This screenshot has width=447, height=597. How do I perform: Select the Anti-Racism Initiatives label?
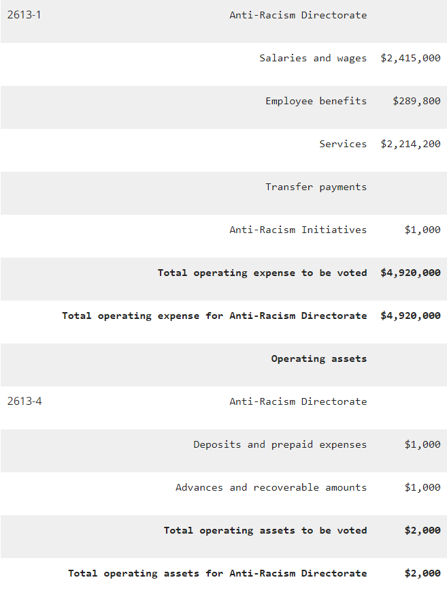pyautogui.click(x=297, y=230)
